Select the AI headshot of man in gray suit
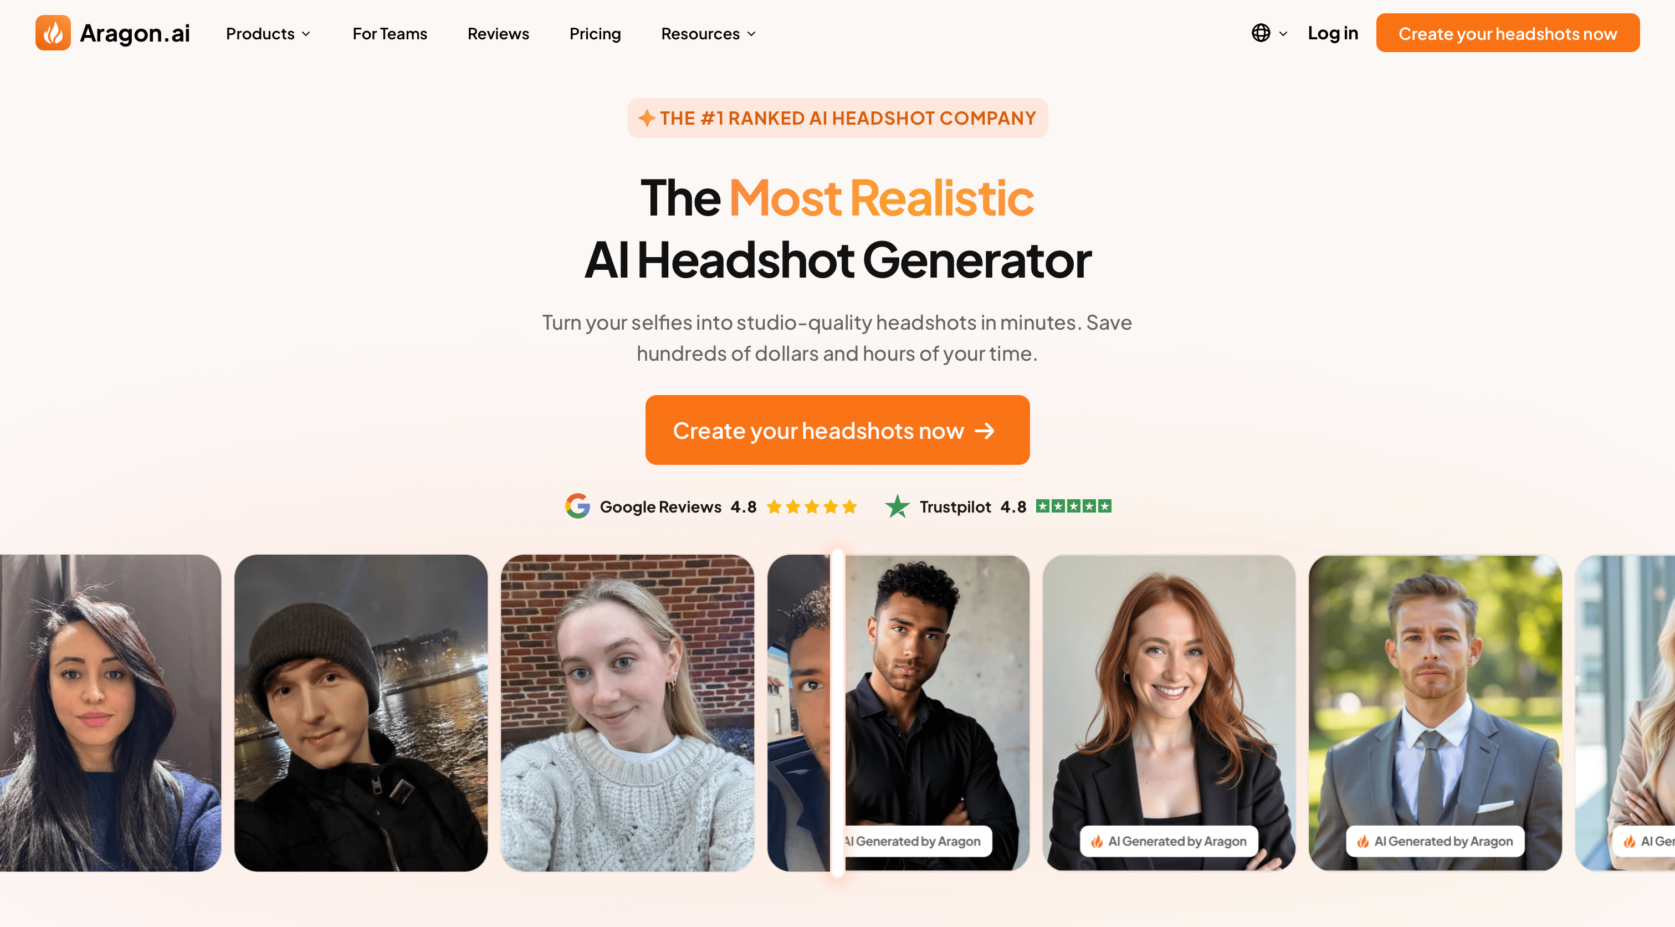 tap(1435, 713)
